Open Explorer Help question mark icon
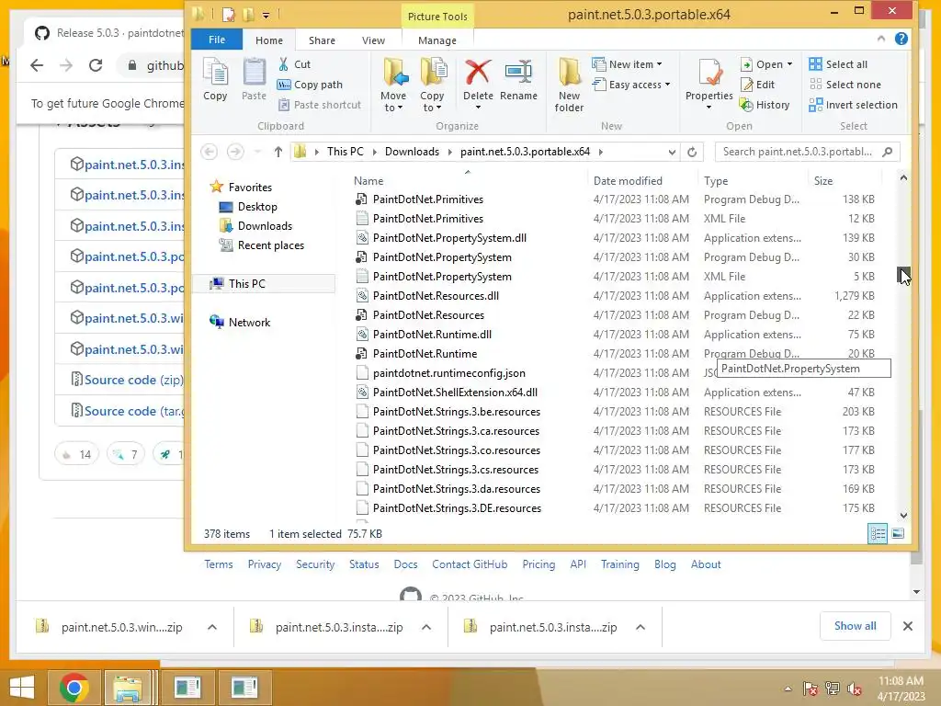 (x=901, y=39)
